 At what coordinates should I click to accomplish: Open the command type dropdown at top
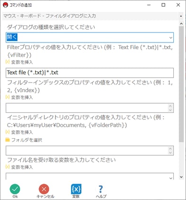[x=181, y=16]
